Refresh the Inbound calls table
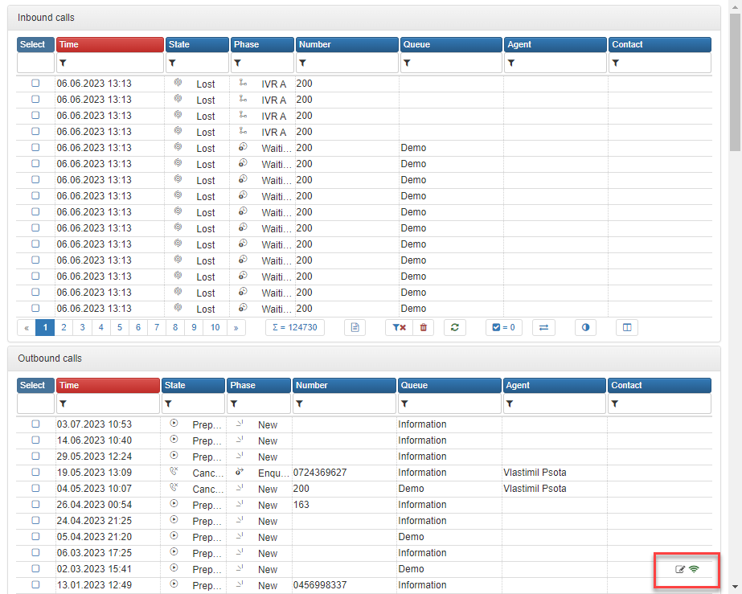 tap(455, 327)
